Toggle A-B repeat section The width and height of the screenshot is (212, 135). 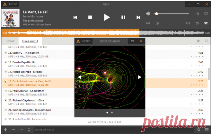coord(188,23)
